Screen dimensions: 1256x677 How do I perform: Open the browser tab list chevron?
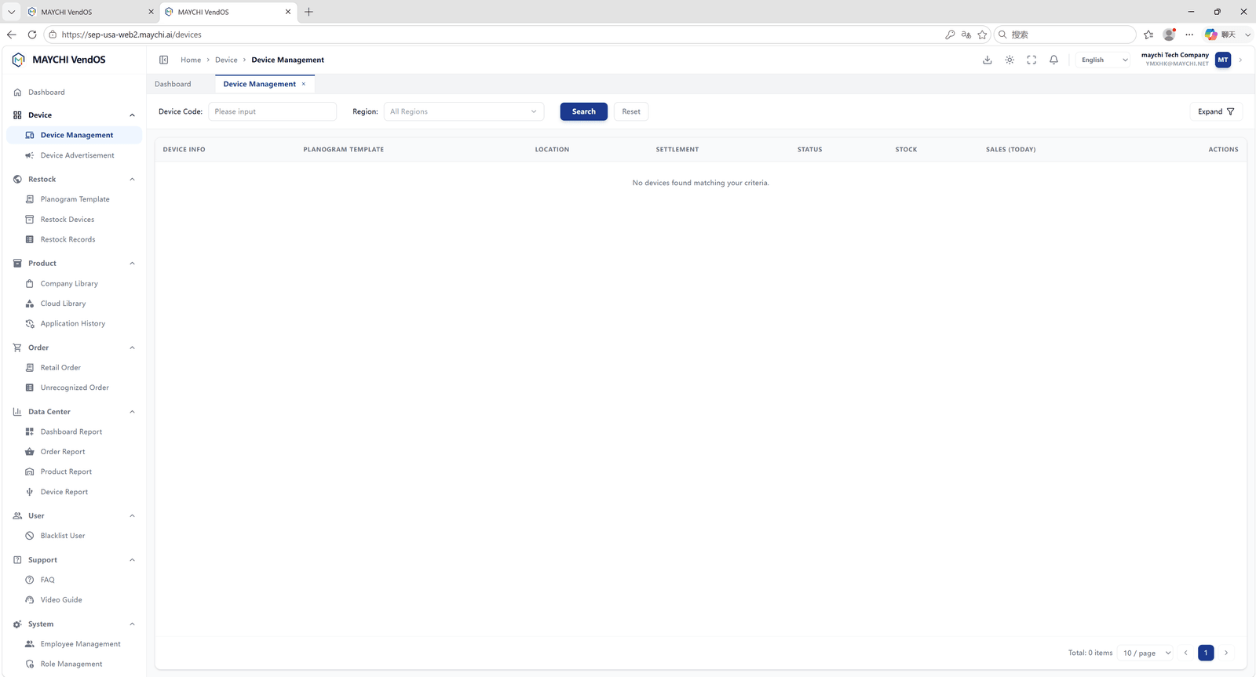[11, 12]
